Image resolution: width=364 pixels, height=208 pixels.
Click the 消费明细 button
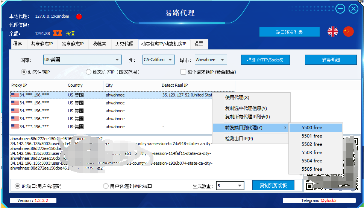coord(331,60)
